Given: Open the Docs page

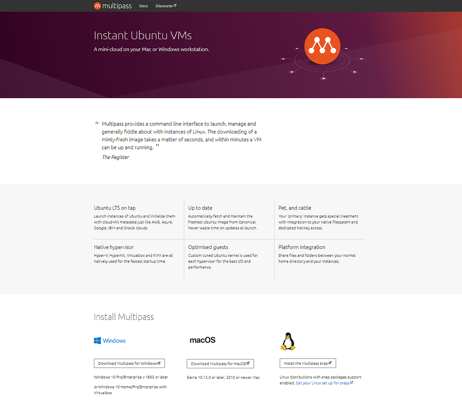Looking at the screenshot, I should [x=143, y=6].
